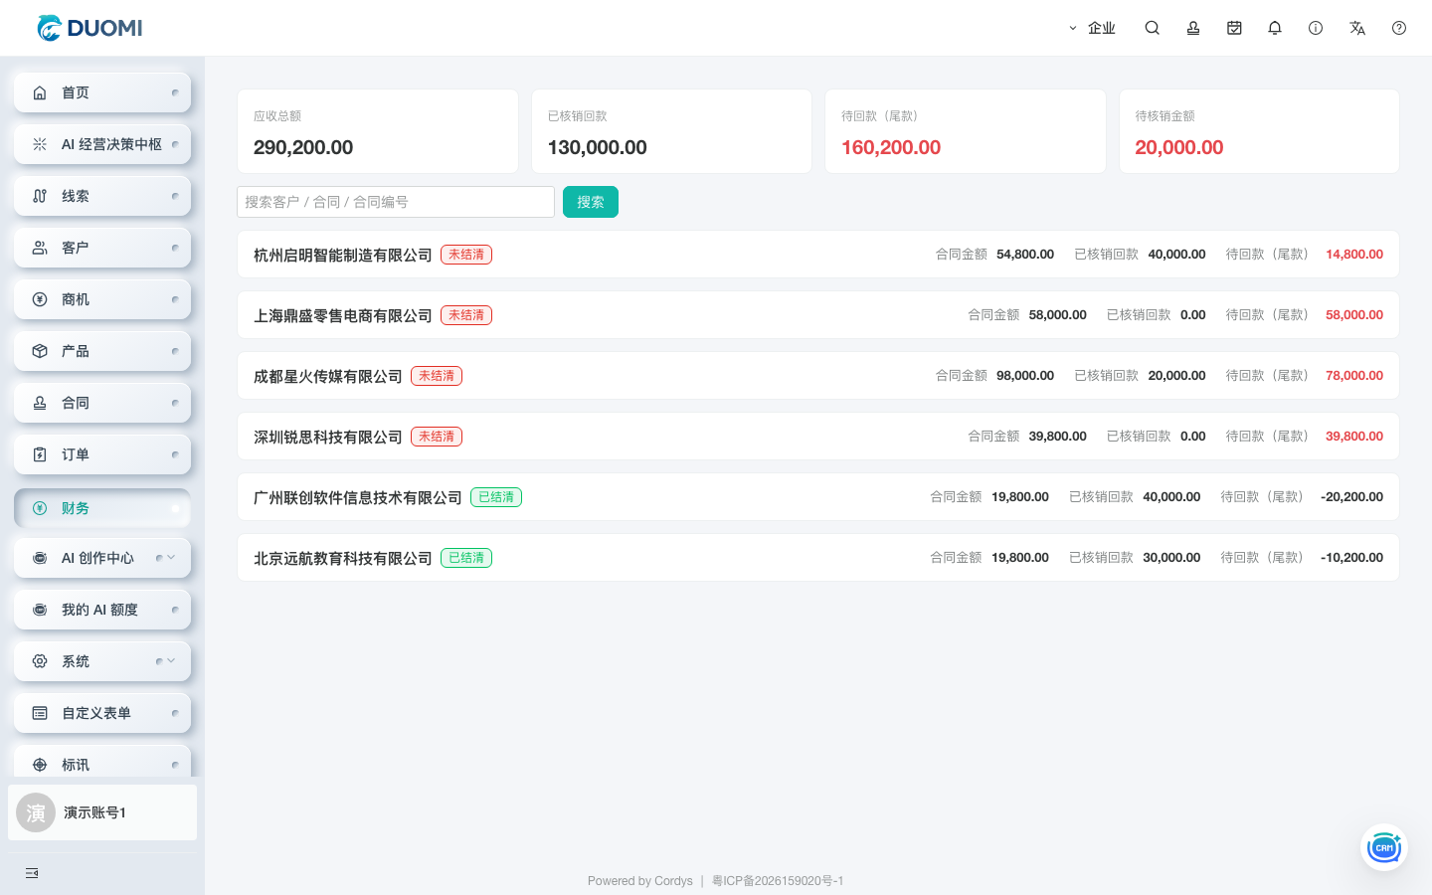Open the notifications bell
The width and height of the screenshot is (1432, 895).
coord(1275,28)
